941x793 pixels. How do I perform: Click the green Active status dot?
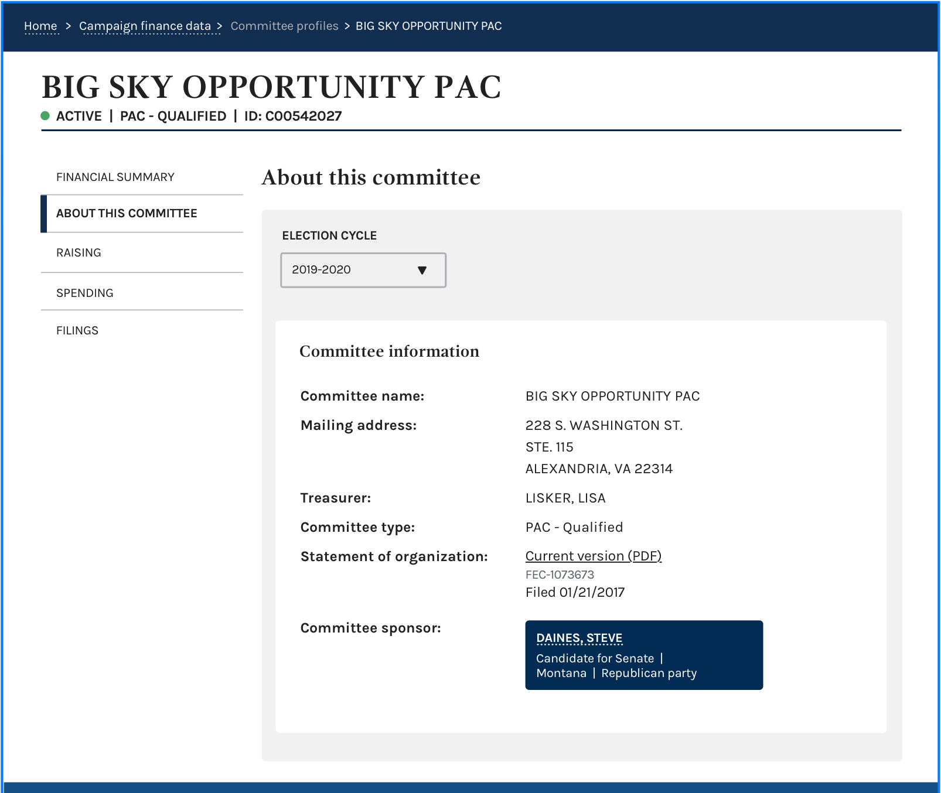(x=45, y=115)
